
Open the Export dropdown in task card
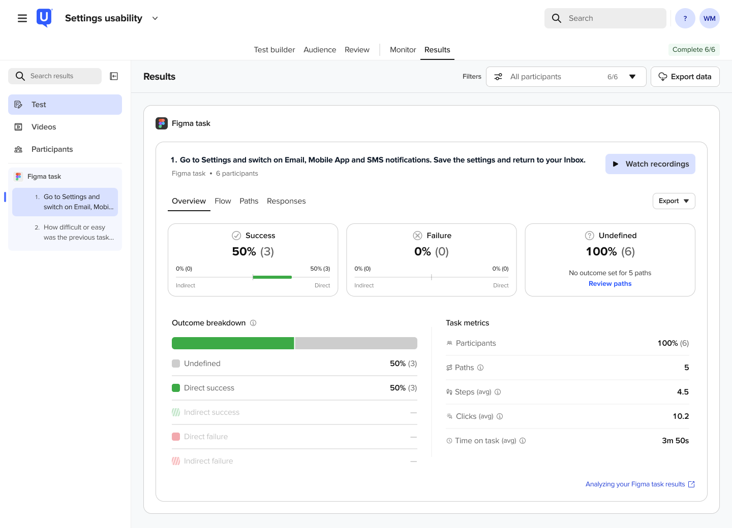[x=674, y=201]
